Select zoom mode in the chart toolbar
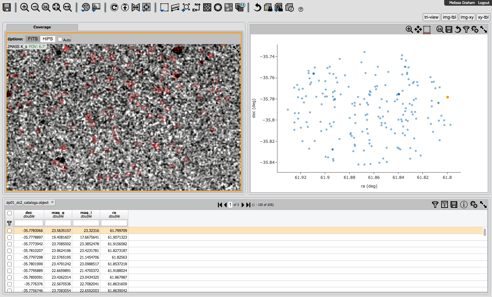The image size is (492, 297). pyautogui.click(x=409, y=29)
